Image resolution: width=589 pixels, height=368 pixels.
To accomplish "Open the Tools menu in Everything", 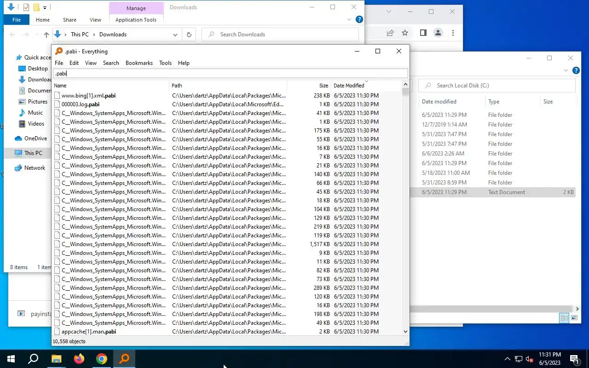I will [165, 63].
